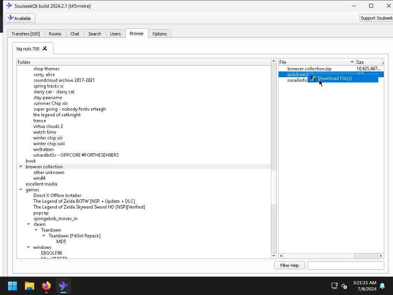
Task: Collapse the games folder tree
Action: 21,190
